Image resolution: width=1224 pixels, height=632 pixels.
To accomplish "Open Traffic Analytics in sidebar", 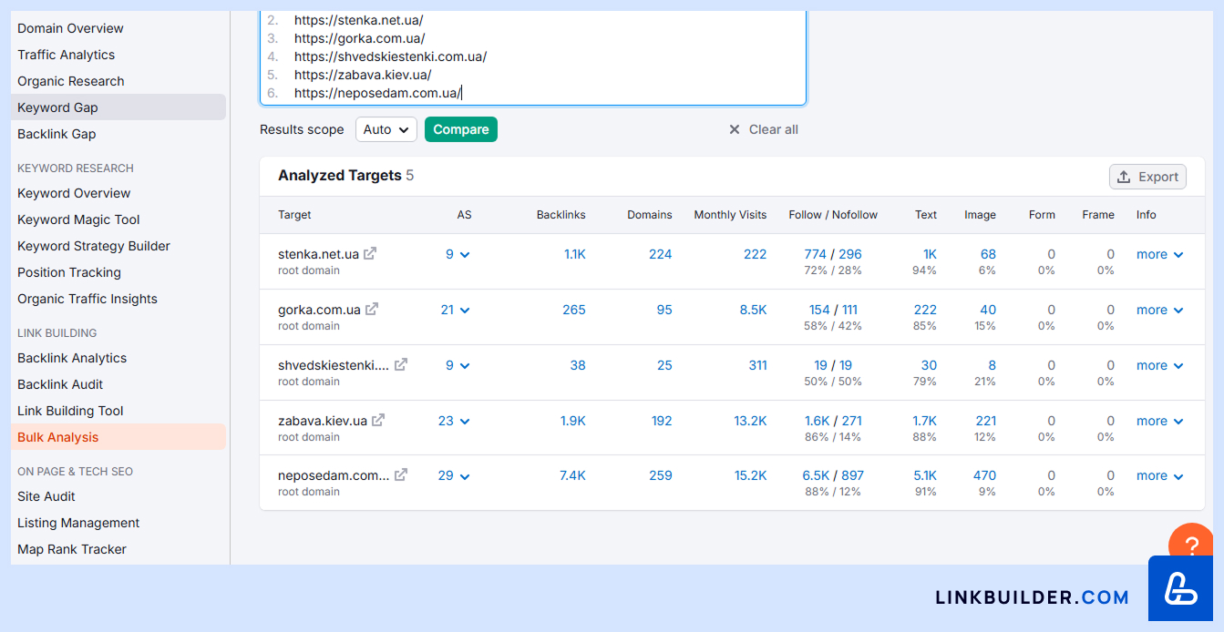I will (x=66, y=55).
